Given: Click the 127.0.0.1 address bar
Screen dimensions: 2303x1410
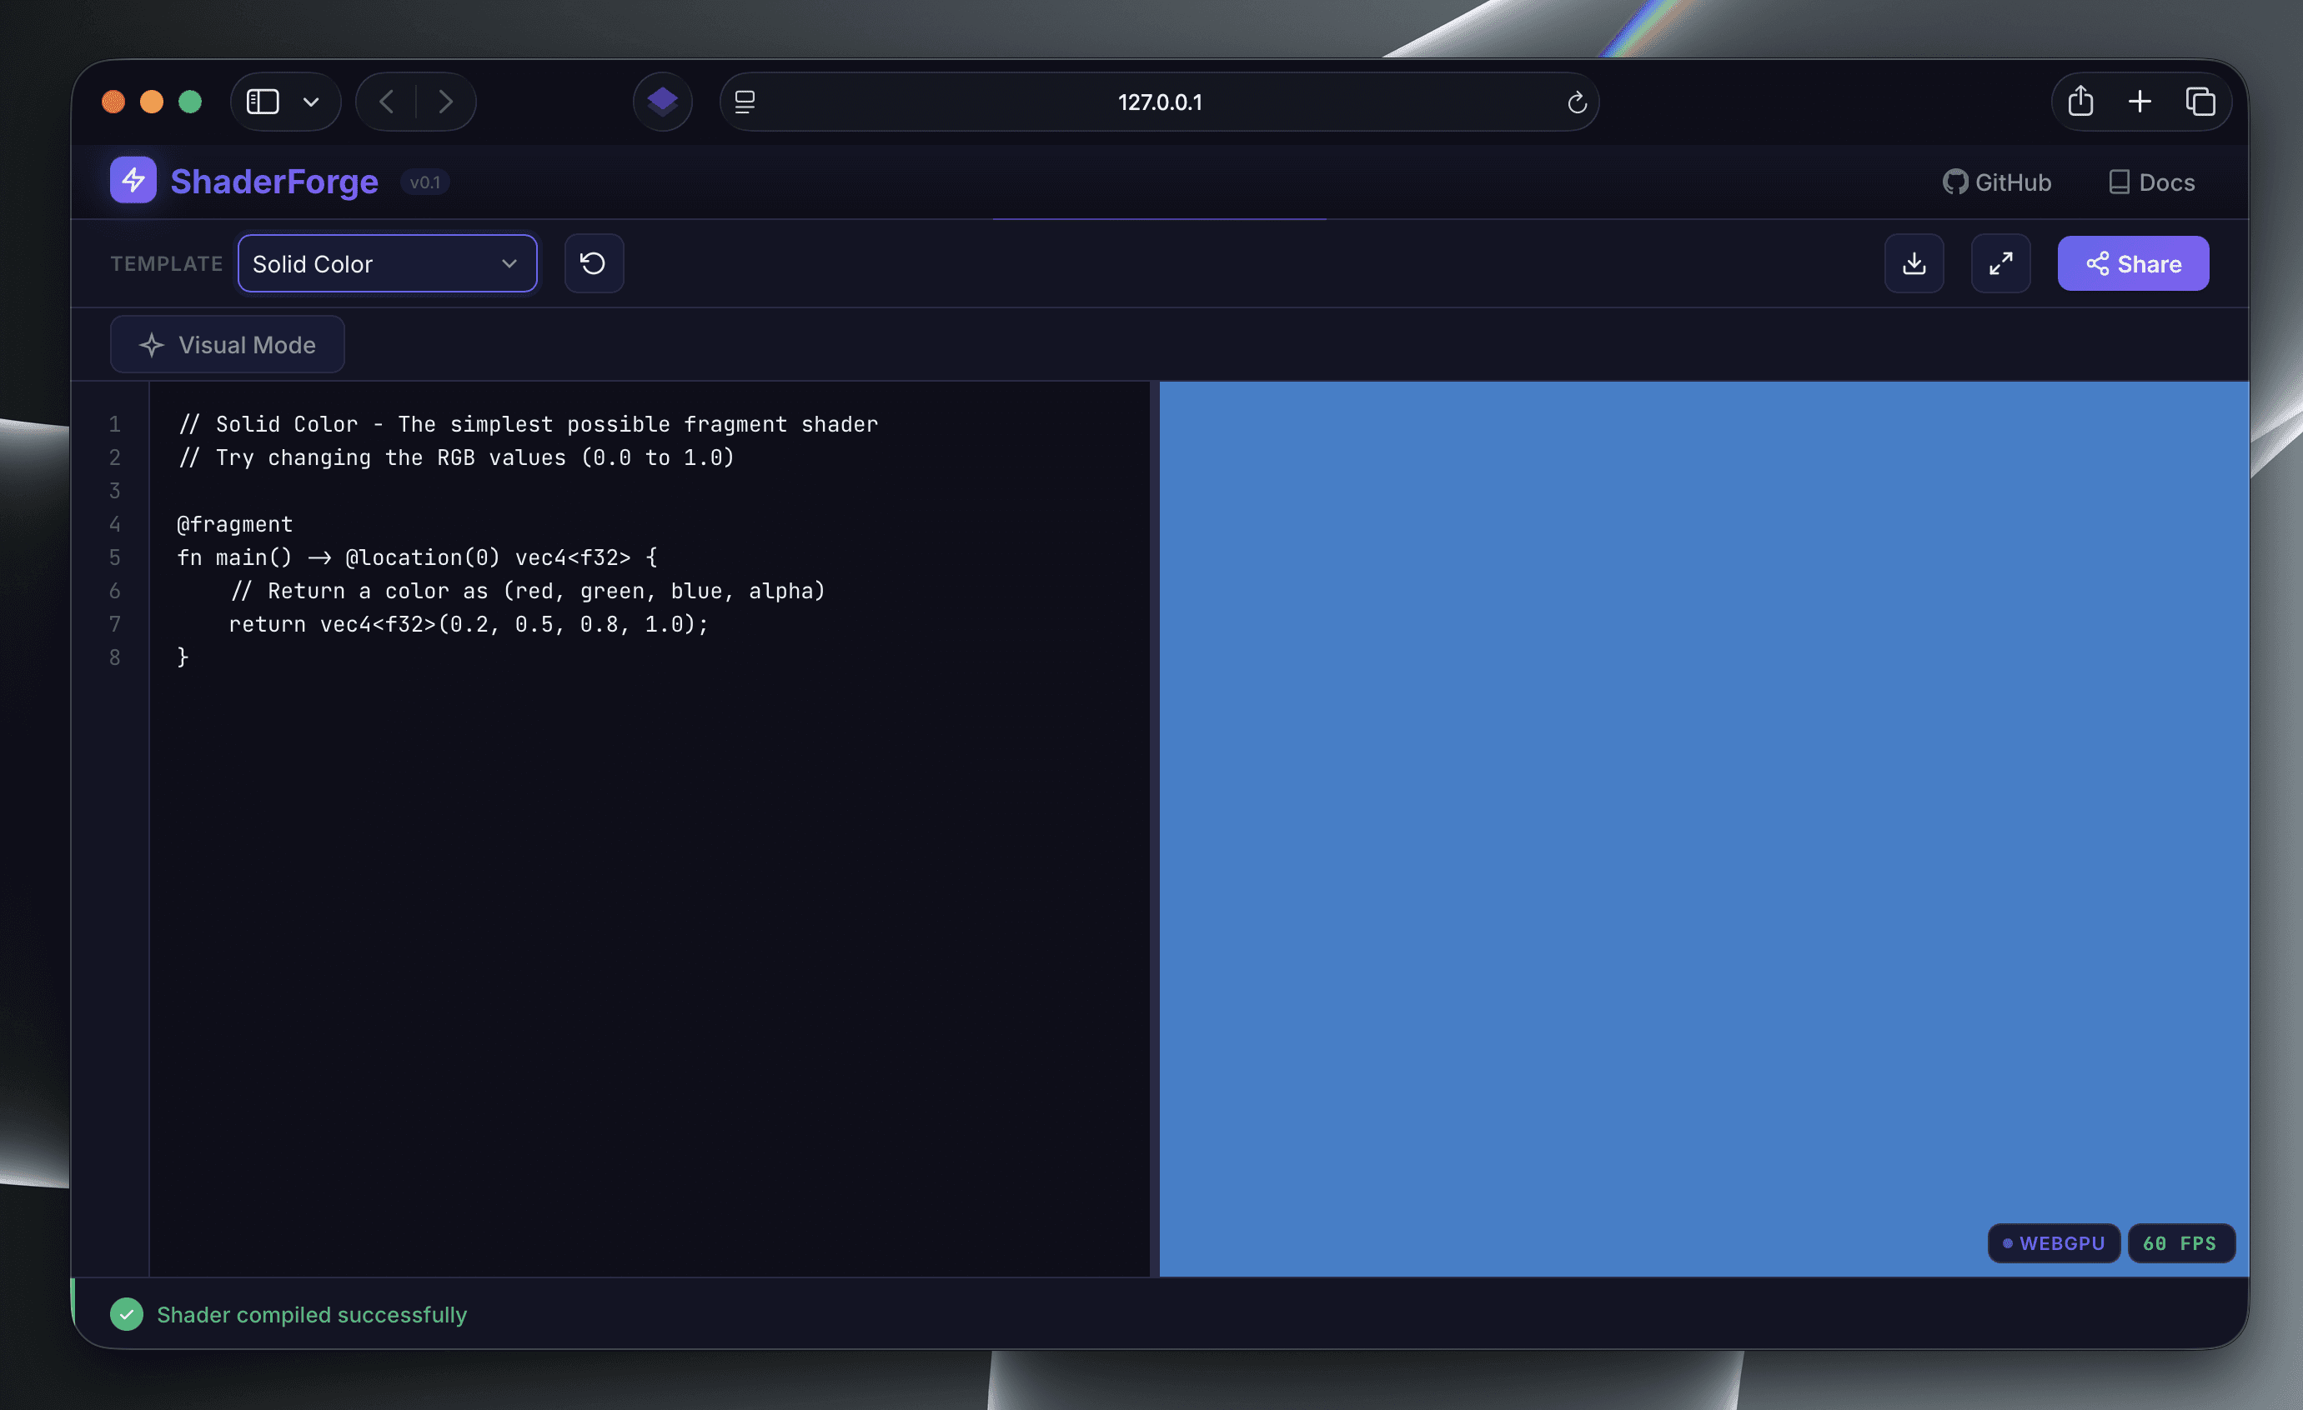Looking at the screenshot, I should (x=1159, y=102).
